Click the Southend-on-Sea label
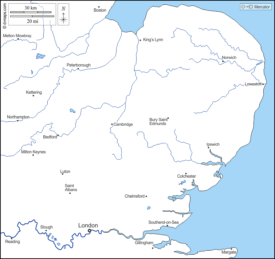 click(x=164, y=222)
